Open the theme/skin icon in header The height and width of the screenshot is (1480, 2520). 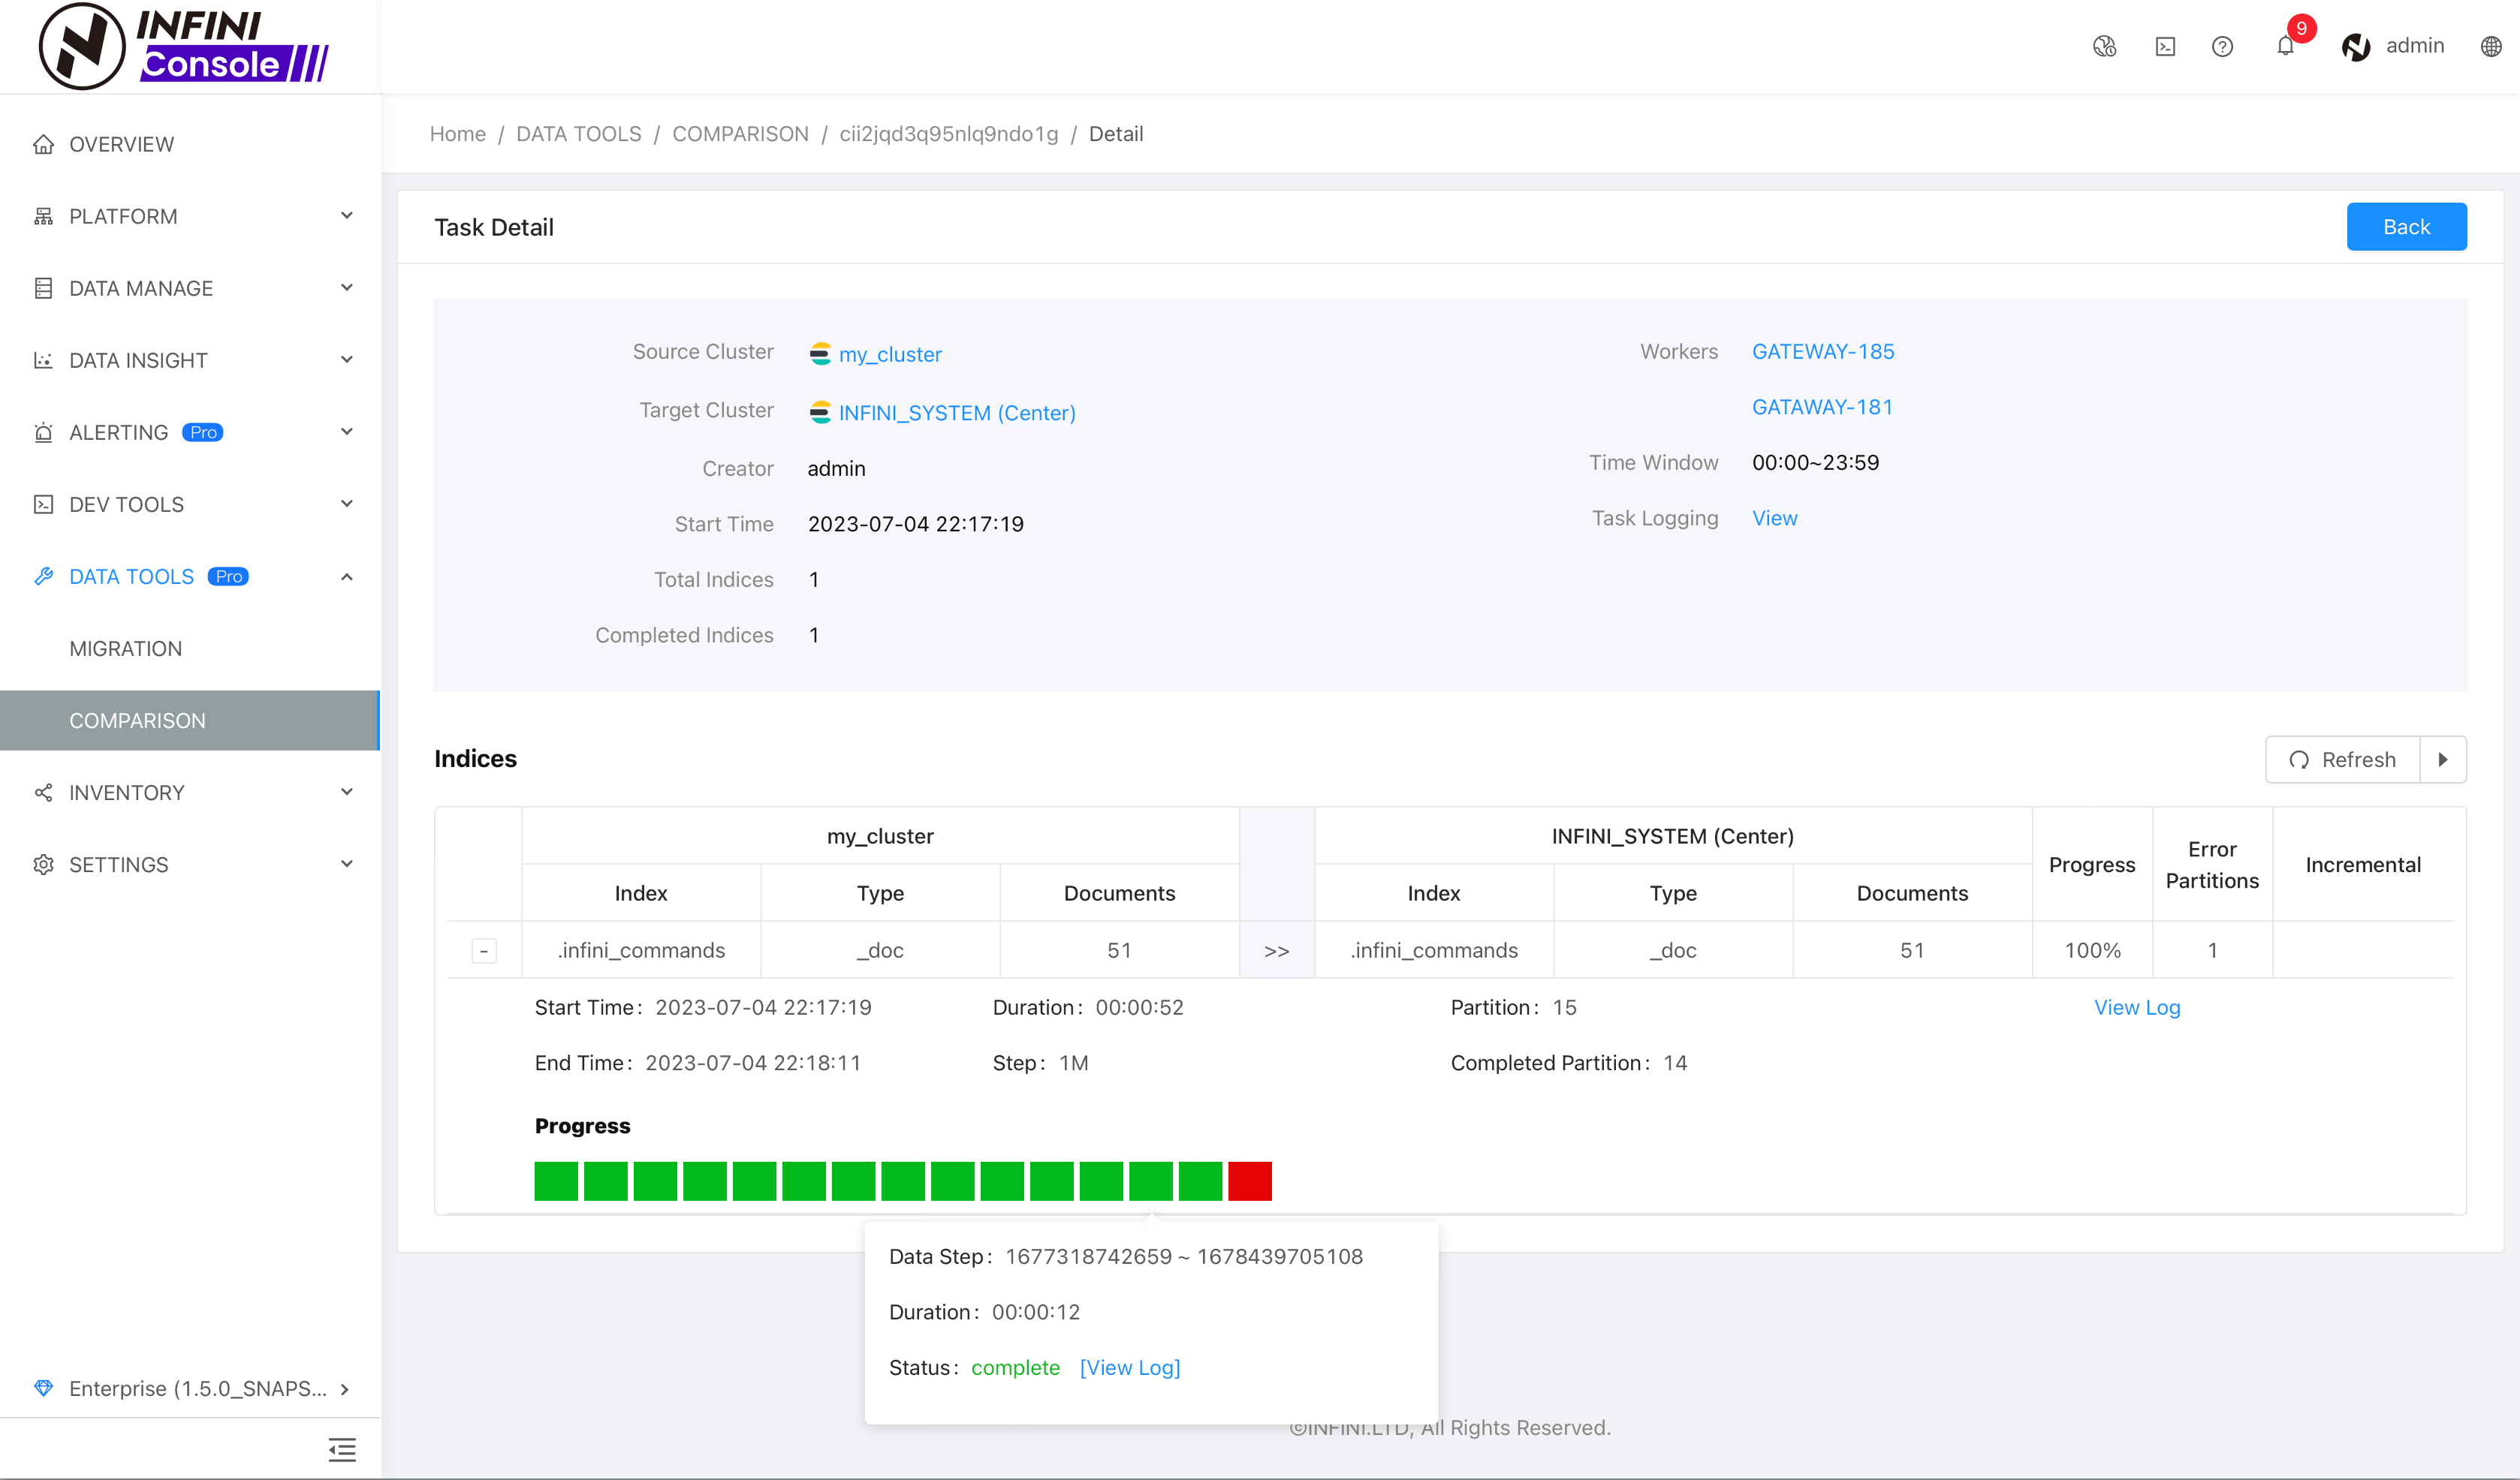tap(2104, 46)
